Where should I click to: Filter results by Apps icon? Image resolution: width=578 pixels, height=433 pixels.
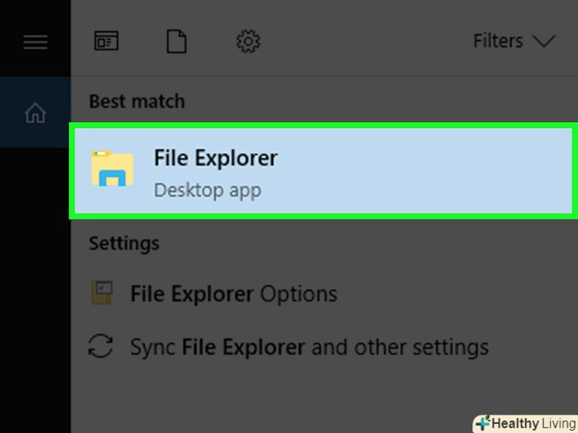coord(106,41)
